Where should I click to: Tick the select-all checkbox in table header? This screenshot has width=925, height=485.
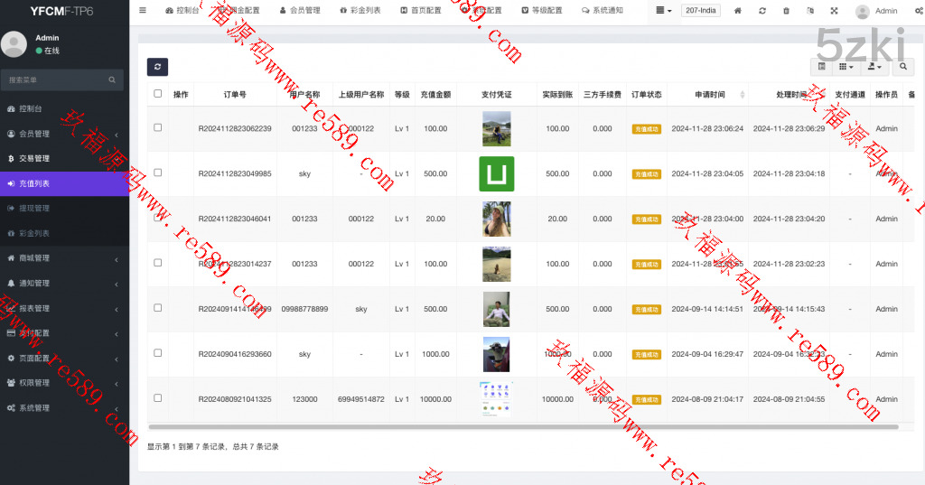[x=158, y=94]
